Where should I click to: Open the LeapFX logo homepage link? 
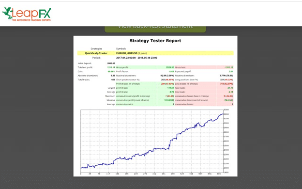27,14
